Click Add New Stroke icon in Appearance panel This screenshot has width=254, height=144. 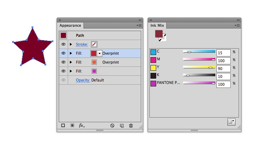63,125
